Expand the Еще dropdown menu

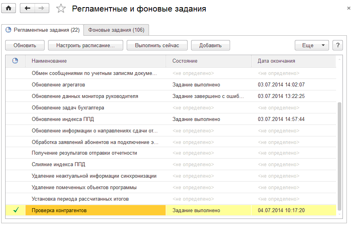click(312, 45)
